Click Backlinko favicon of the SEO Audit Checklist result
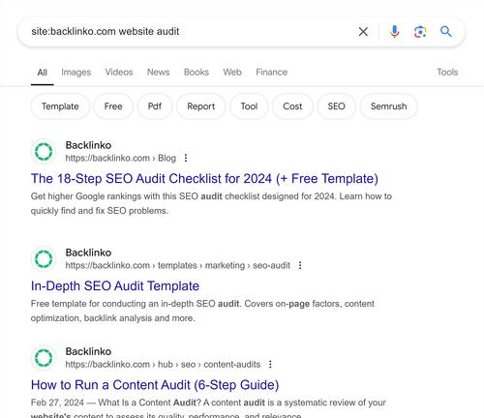Viewport: 484px width, 418px height. coord(44,152)
